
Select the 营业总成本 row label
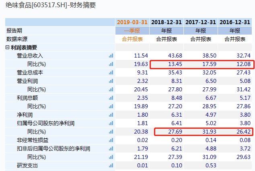pos(30,72)
